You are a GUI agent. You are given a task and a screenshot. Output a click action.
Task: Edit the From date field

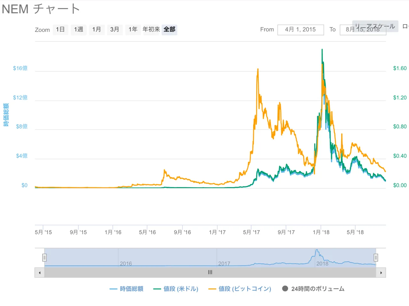click(301, 30)
